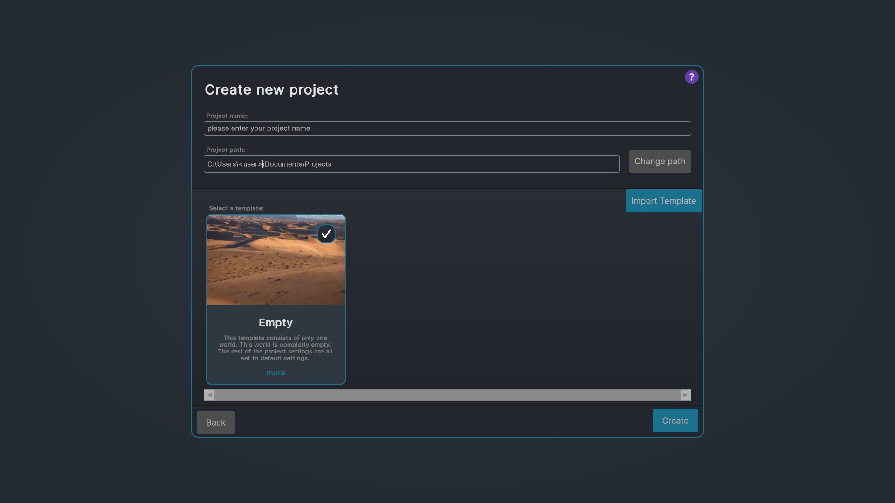The image size is (895, 503).
Task: Go back using the Back button
Action: [x=215, y=422]
